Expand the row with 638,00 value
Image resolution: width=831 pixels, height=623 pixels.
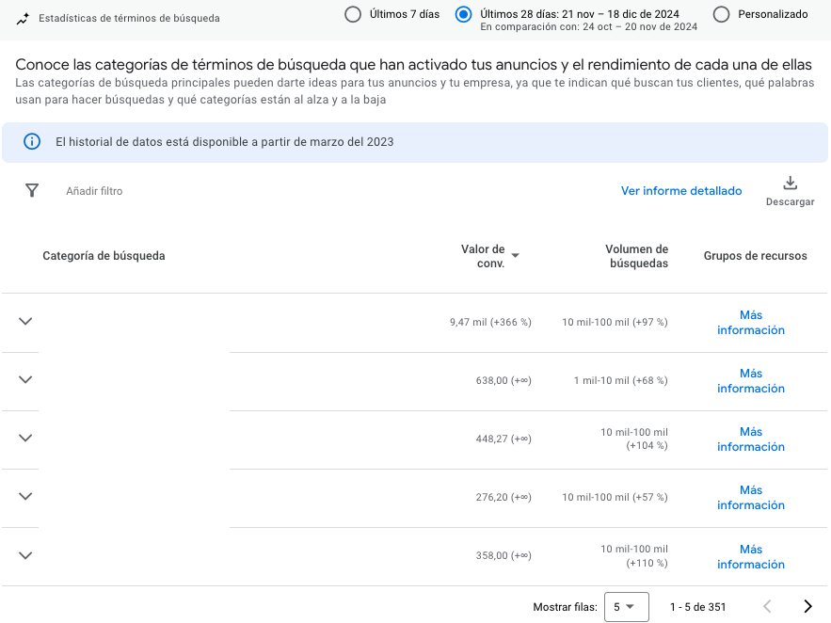click(x=25, y=380)
